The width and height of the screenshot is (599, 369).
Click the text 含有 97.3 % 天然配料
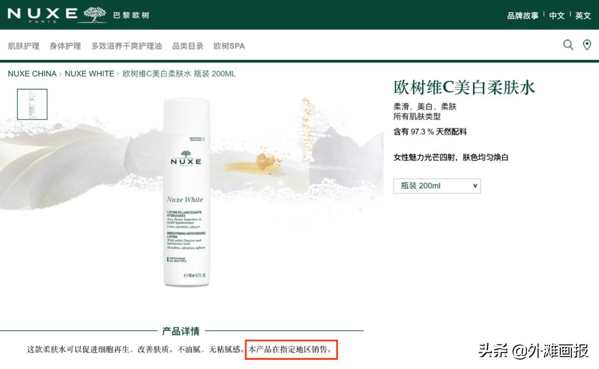[x=430, y=132]
